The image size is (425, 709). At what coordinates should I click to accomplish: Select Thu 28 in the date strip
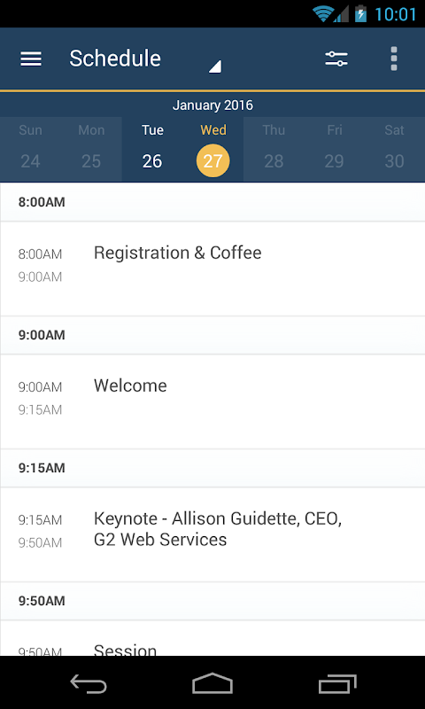(x=274, y=150)
